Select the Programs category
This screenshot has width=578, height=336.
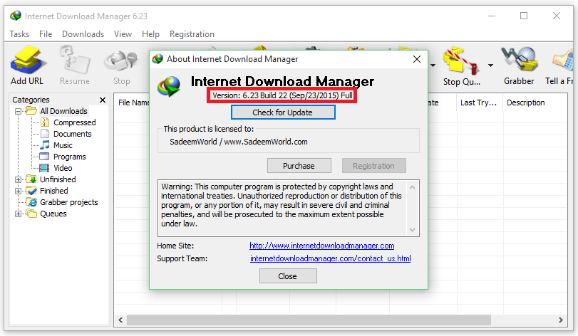coord(70,157)
